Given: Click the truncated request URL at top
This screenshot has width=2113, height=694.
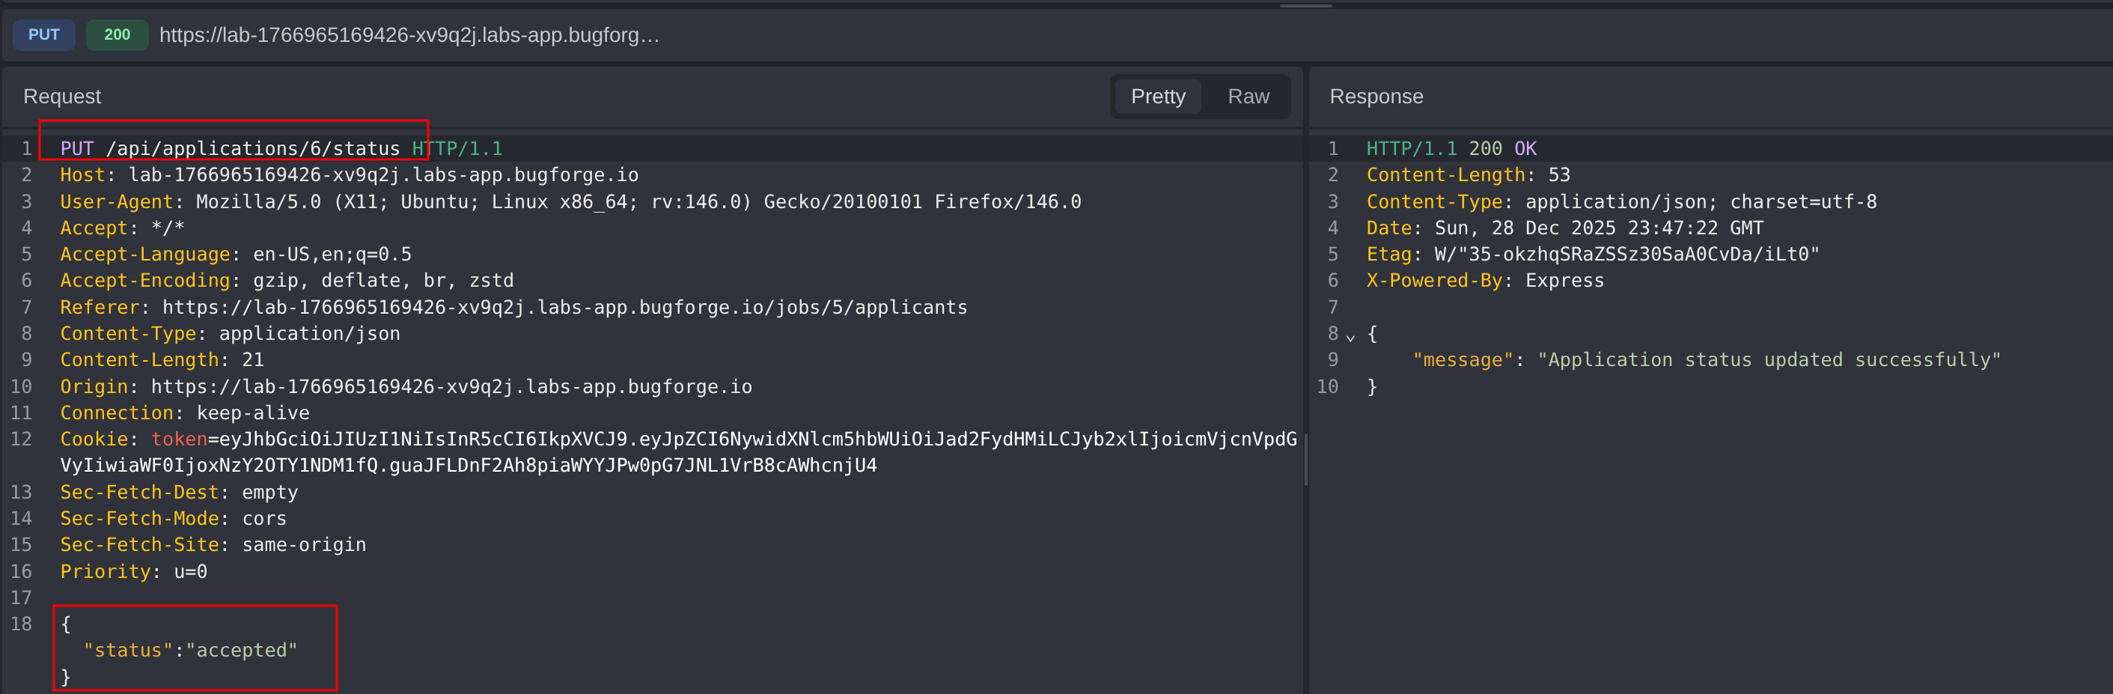Looking at the screenshot, I should click(409, 34).
